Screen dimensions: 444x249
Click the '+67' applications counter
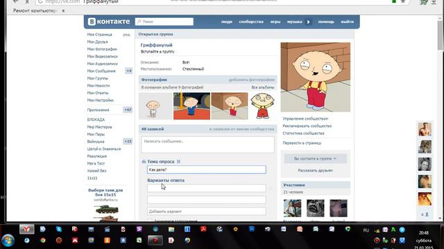(128, 110)
